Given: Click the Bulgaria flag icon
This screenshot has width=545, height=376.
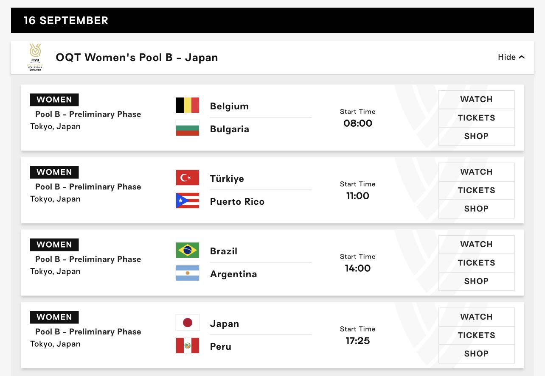Looking at the screenshot, I should [x=188, y=128].
